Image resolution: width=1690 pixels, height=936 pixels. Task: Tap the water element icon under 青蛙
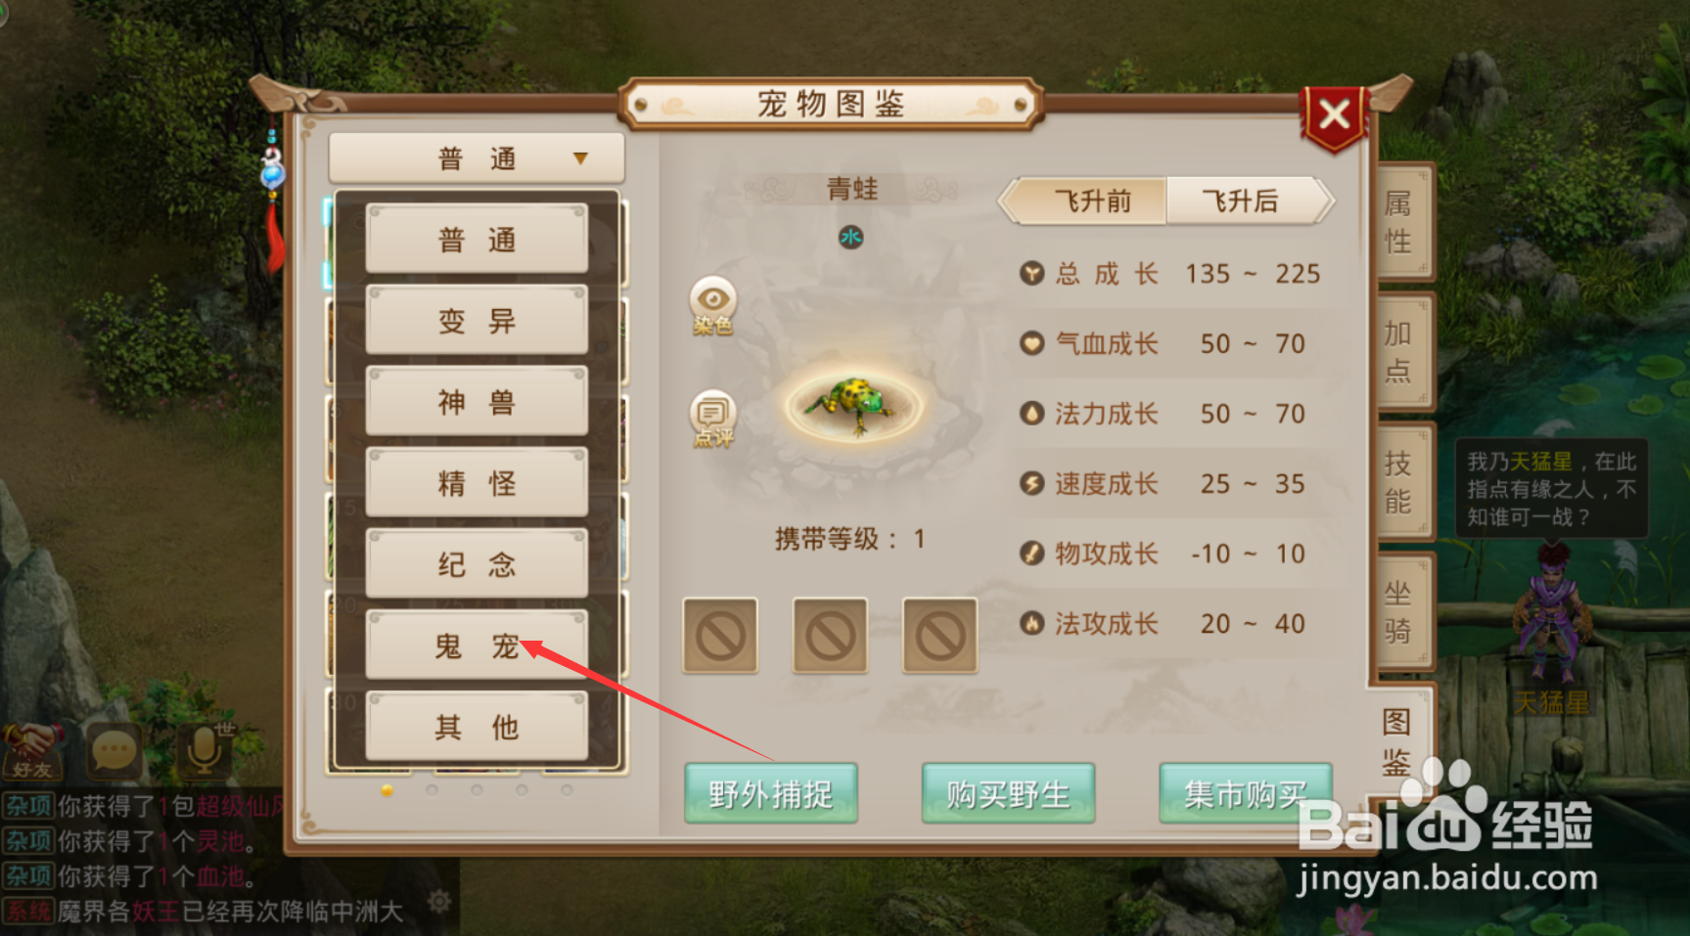(x=850, y=237)
